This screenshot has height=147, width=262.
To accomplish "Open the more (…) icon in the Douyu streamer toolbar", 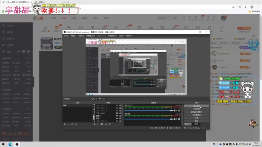I will pyautogui.click(x=221, y=27).
